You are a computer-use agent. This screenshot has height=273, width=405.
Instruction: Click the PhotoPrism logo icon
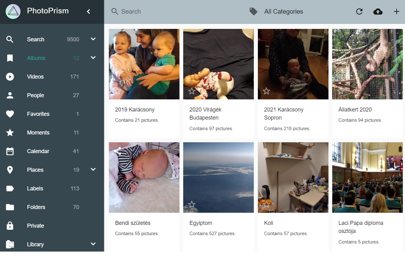[13, 11]
